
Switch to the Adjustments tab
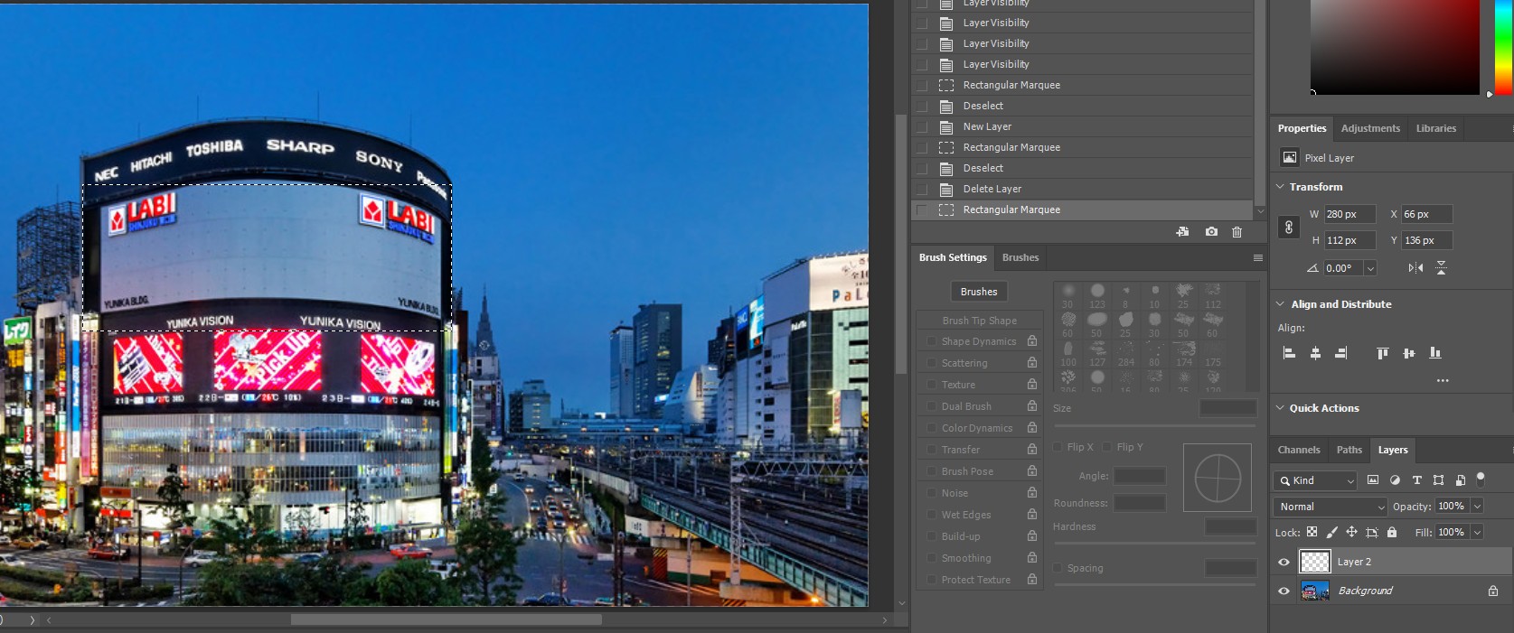coord(1370,128)
